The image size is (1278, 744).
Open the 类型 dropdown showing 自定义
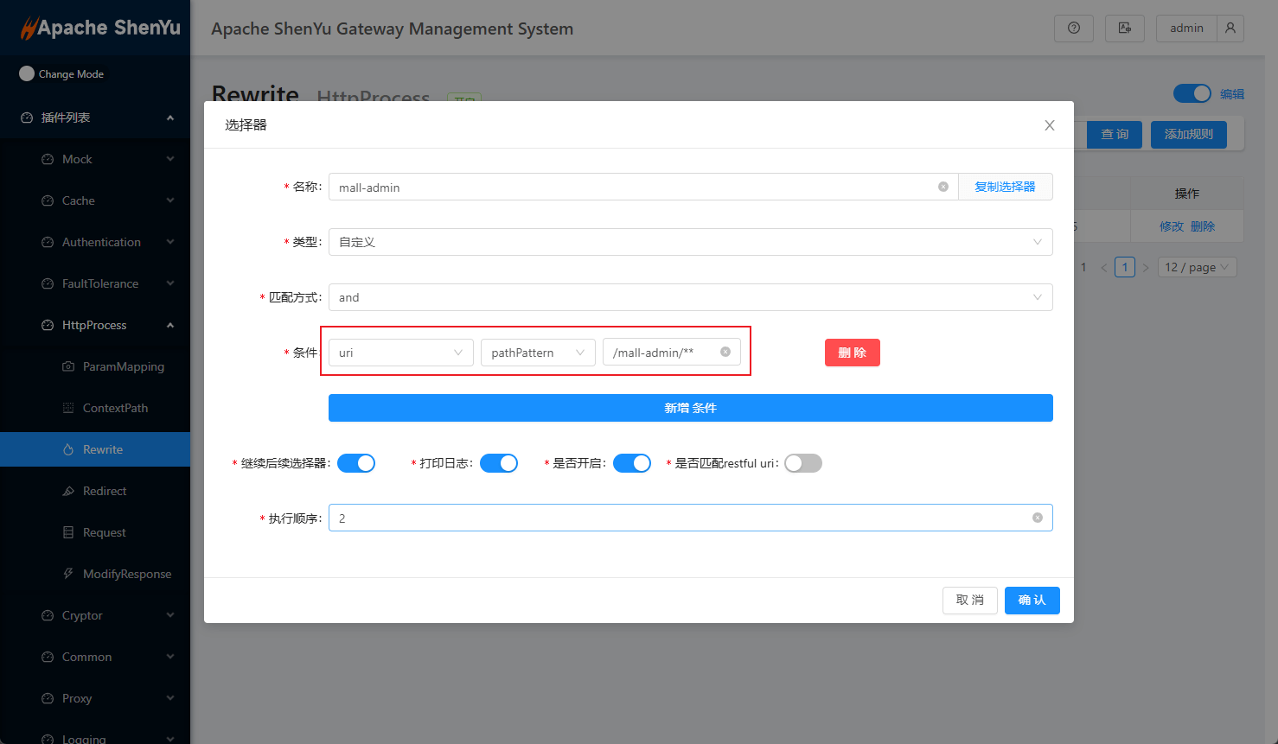(690, 242)
